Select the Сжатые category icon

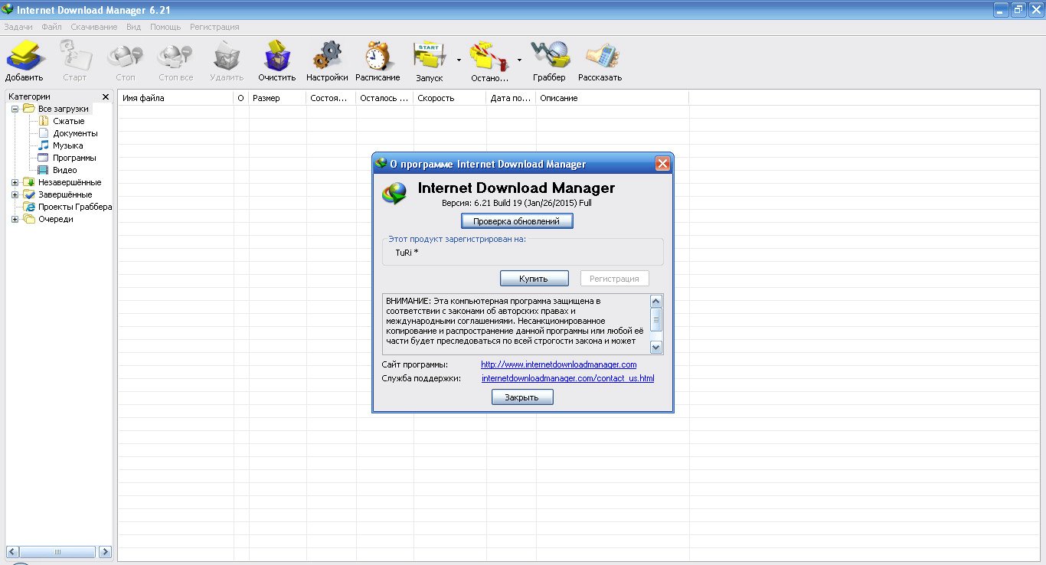(x=44, y=121)
